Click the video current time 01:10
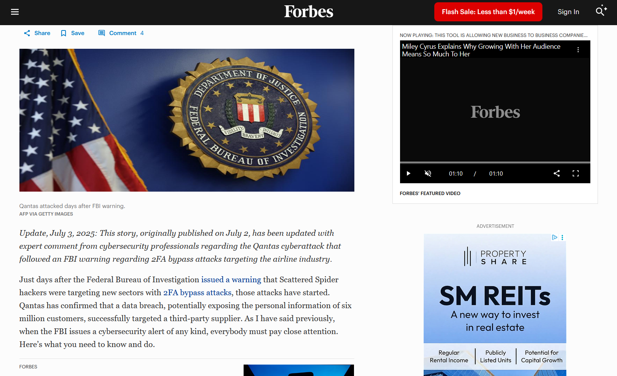The height and width of the screenshot is (376, 617). pyautogui.click(x=456, y=174)
